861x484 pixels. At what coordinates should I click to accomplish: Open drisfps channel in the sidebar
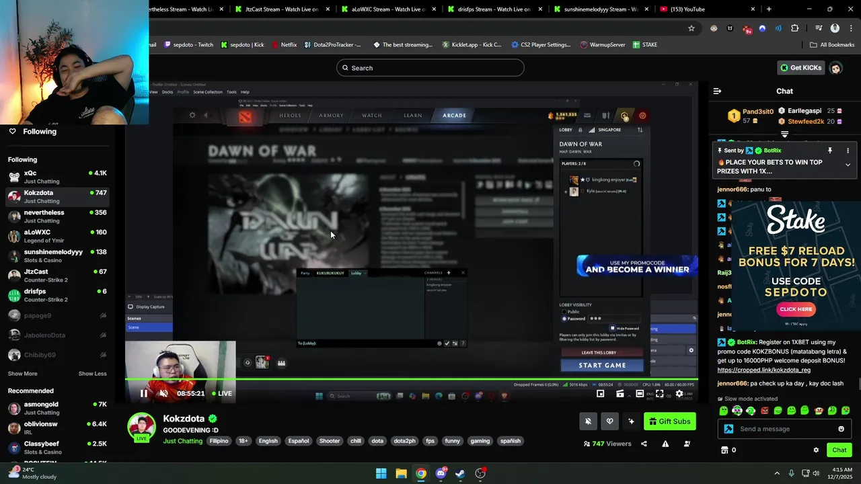click(57, 295)
